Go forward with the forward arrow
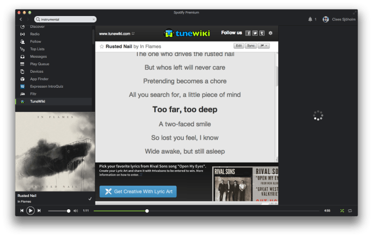Viewport: 373px width, 237px height. click(x=28, y=19)
